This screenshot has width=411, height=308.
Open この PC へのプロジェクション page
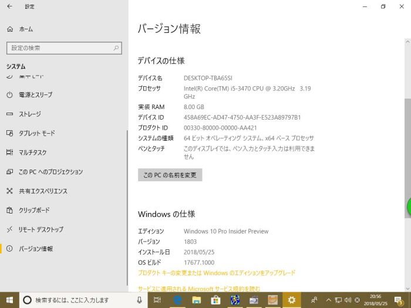point(50,172)
